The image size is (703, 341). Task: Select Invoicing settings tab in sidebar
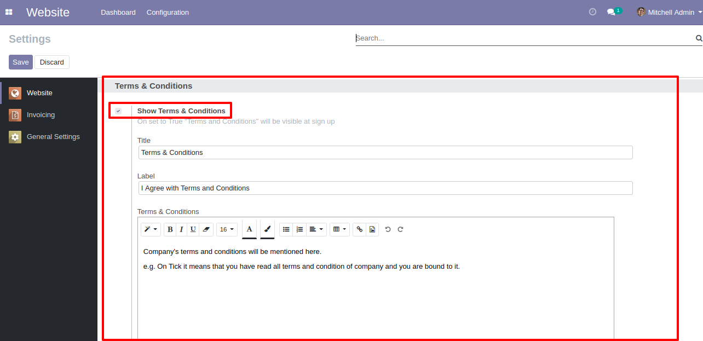coord(49,115)
